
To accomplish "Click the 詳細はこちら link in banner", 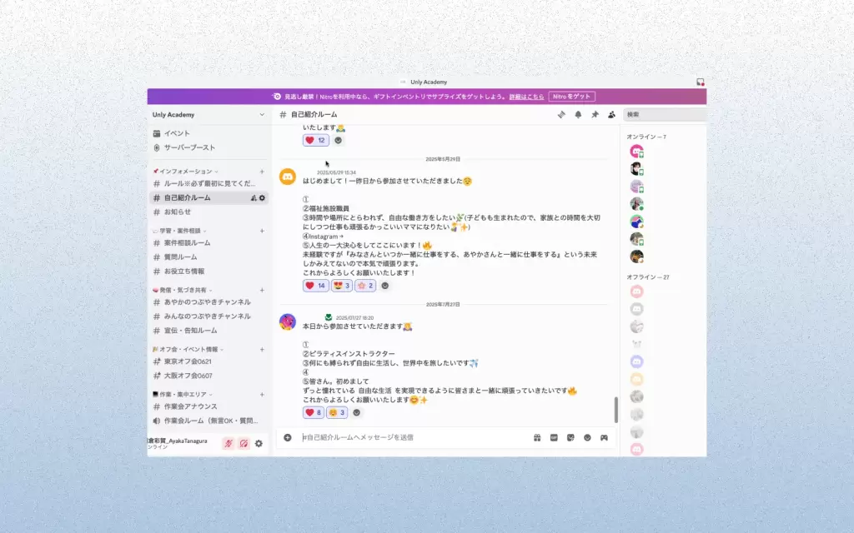I will coord(527,97).
